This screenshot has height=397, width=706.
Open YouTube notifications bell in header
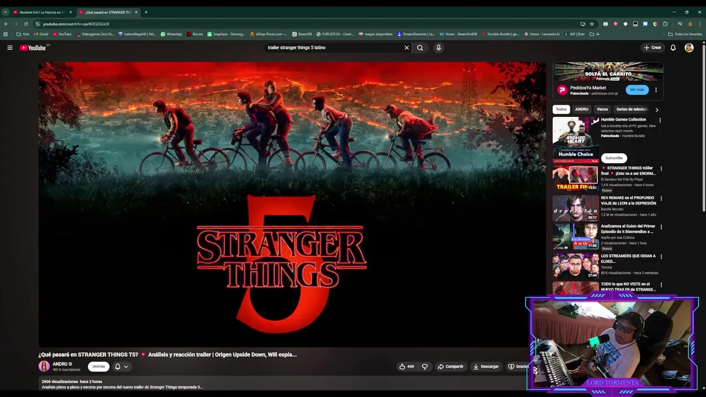tap(673, 47)
